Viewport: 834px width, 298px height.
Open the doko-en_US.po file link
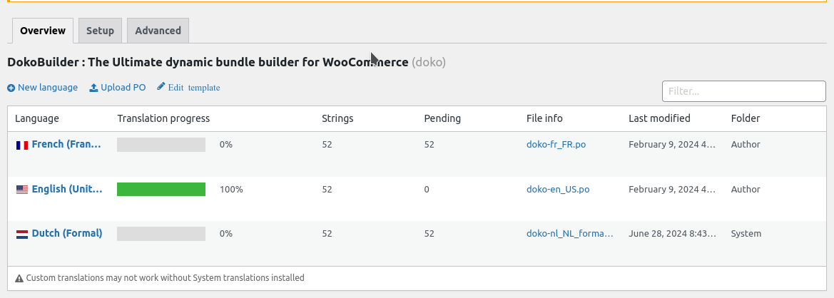(x=558, y=190)
